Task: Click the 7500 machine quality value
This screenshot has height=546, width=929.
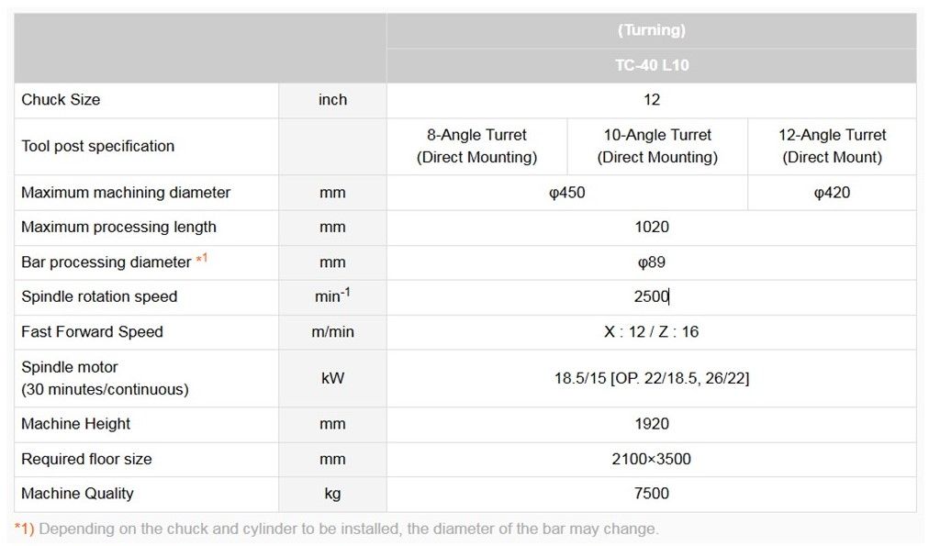Action: [x=651, y=494]
